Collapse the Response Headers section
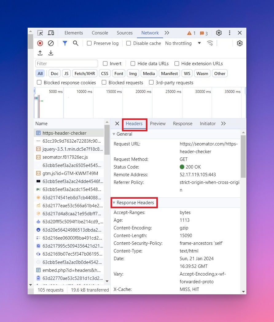This screenshot has height=322, width=274. tap(114, 202)
